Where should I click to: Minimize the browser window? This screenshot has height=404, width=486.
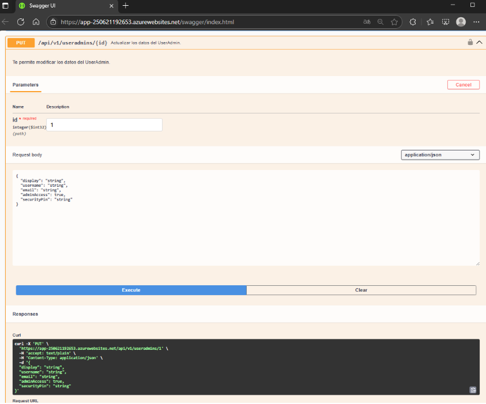tap(453, 5)
